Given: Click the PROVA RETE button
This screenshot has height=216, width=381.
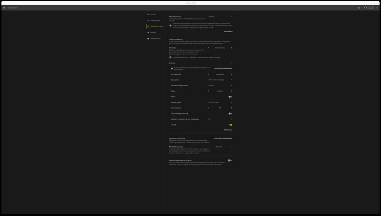Looking at the screenshot, I should [x=228, y=31].
